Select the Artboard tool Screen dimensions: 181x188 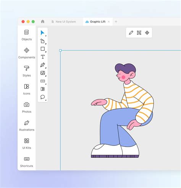point(42,41)
